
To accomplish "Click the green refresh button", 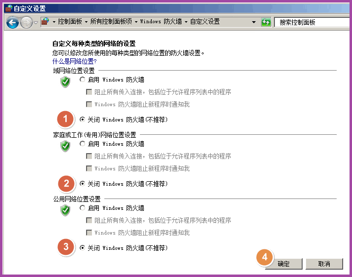I will point(266,22).
